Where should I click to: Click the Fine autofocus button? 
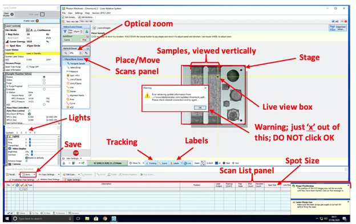click(84, 40)
